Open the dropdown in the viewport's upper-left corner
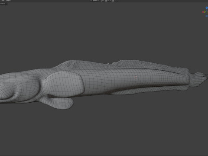The width and height of the screenshot is (208, 156). pos(3,4)
